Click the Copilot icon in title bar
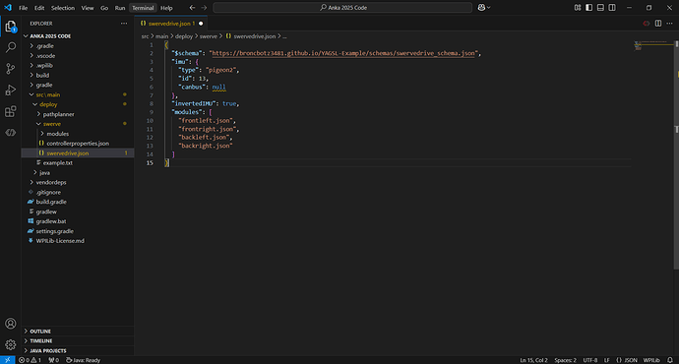The width and height of the screenshot is (679, 364). coord(481,7)
